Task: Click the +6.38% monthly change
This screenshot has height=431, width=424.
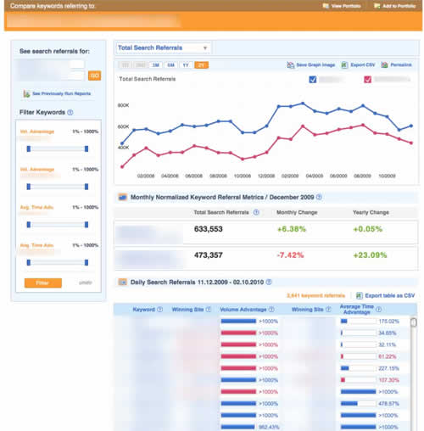Action: 292,229
